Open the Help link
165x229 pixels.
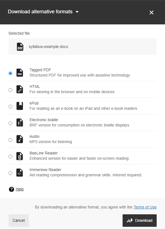pos(19,189)
